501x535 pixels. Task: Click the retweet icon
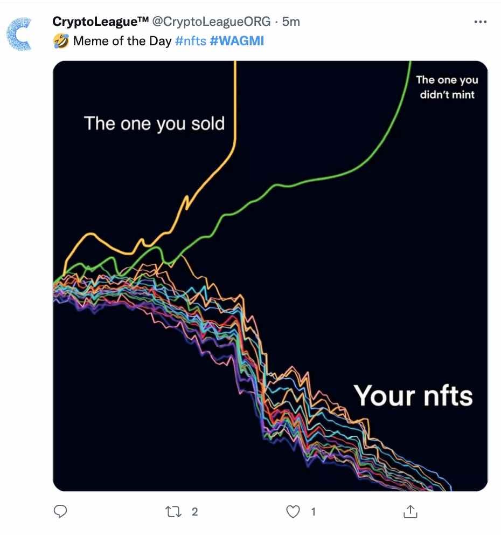click(173, 511)
